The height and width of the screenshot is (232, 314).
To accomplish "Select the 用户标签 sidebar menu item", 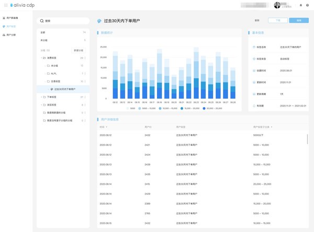I will pyautogui.click(x=11, y=26).
